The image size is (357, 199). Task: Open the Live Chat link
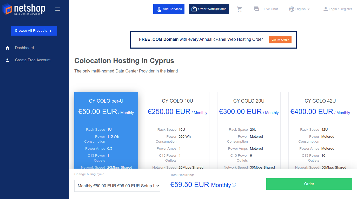271,9
